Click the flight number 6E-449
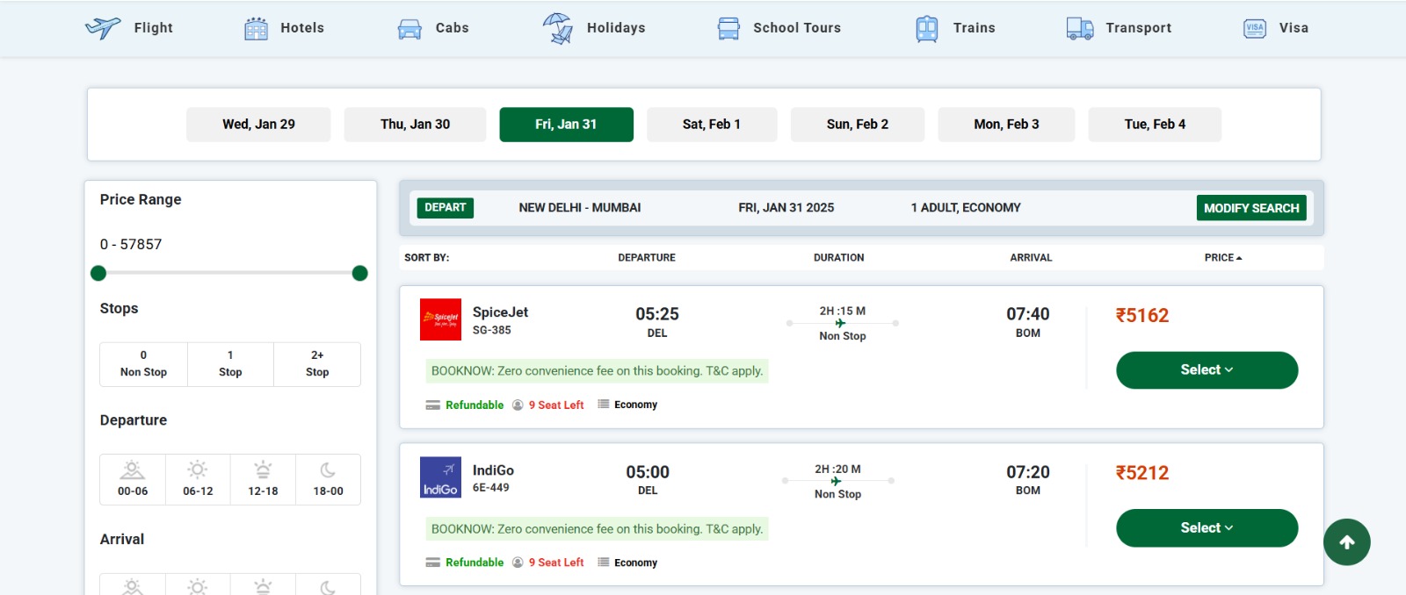 click(x=491, y=488)
